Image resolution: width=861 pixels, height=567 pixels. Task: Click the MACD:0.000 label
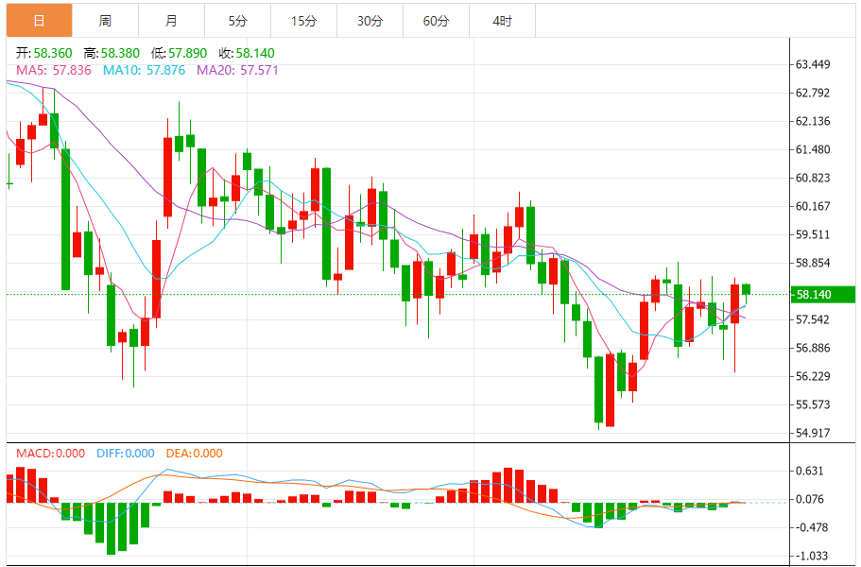[50, 454]
